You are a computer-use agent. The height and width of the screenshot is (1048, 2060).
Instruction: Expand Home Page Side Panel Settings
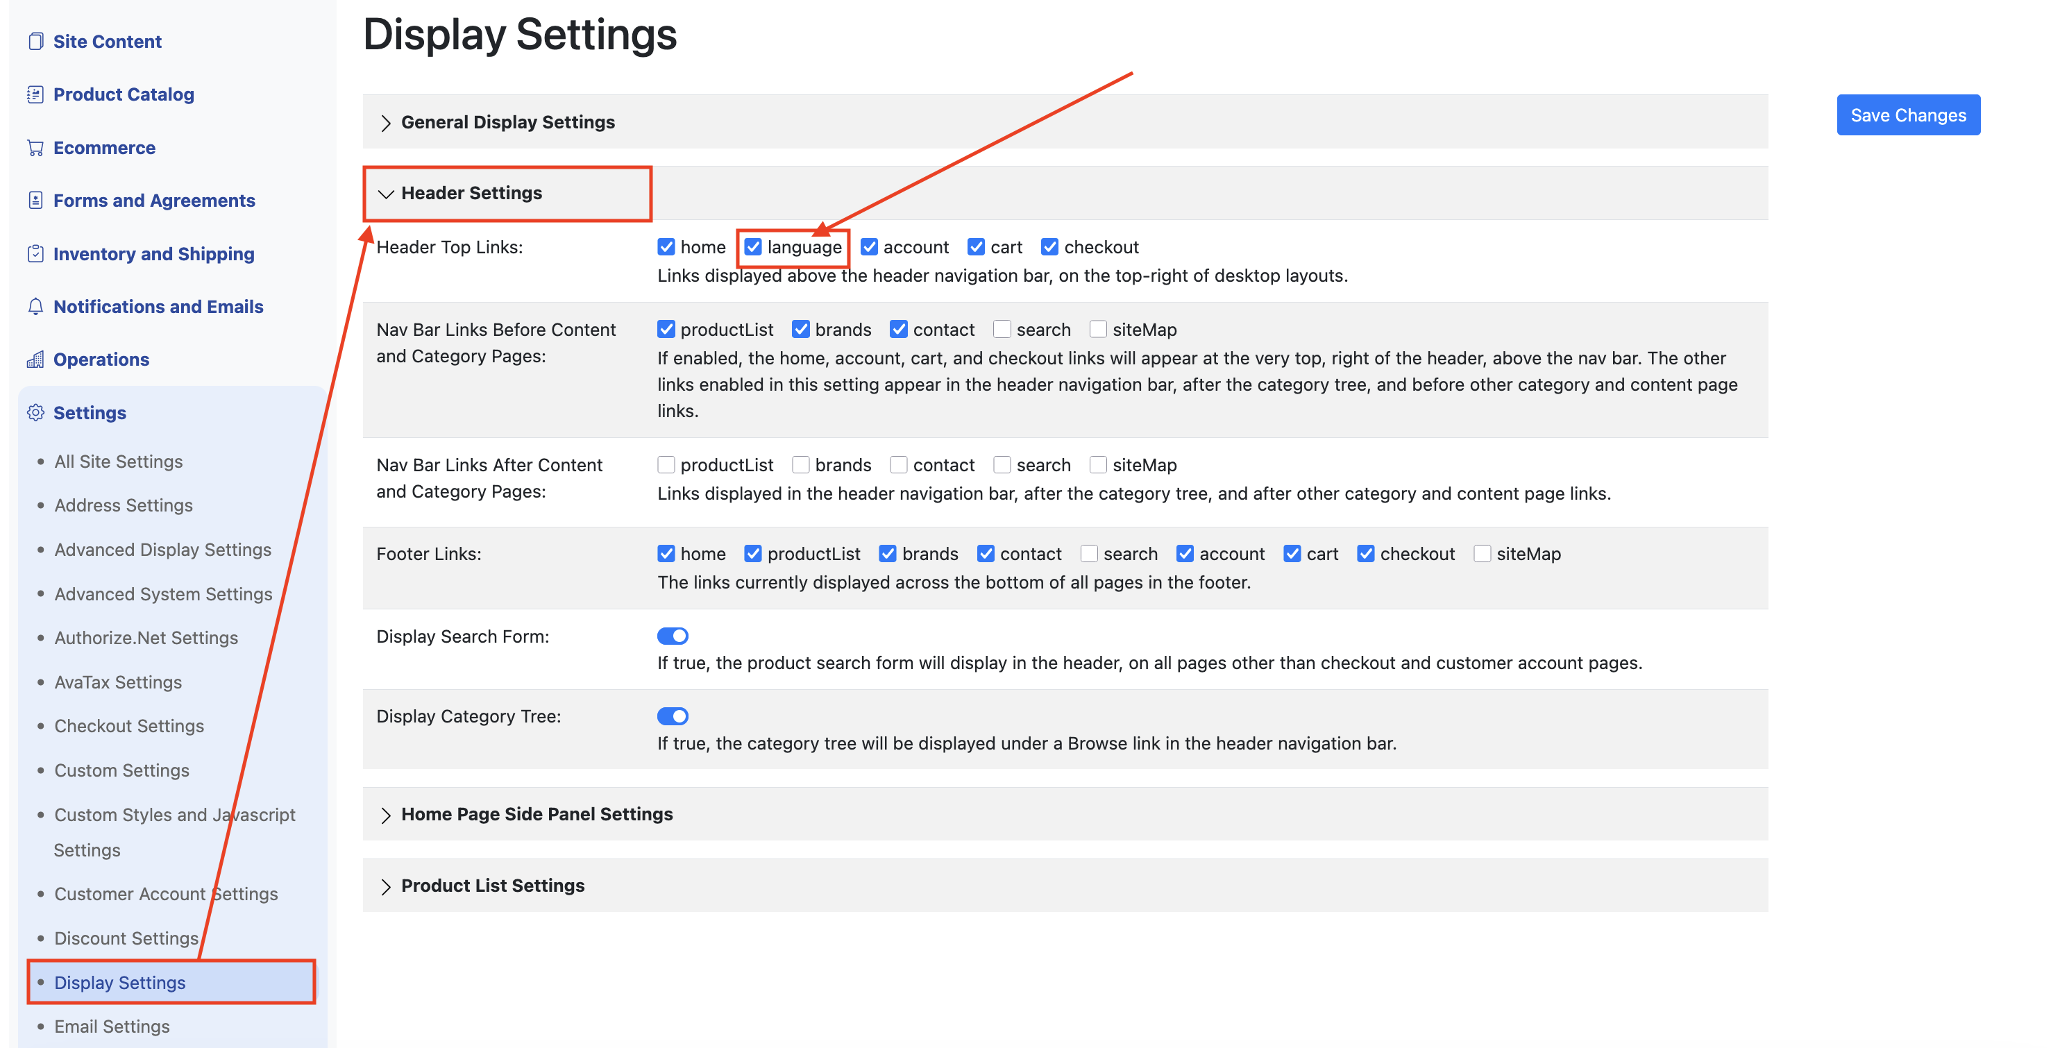[x=536, y=814]
